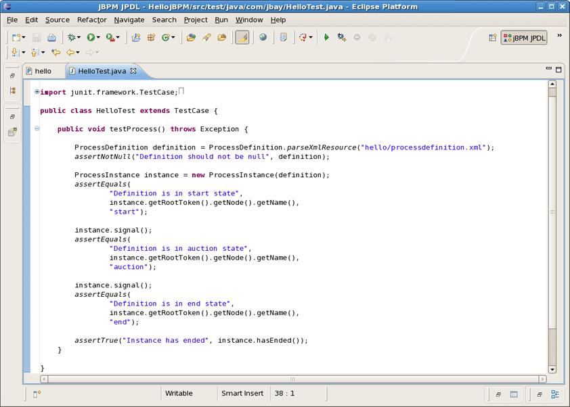Viewport: 570px width, 407px height.
Task: Click the Open Perspective icon
Action: [492, 38]
